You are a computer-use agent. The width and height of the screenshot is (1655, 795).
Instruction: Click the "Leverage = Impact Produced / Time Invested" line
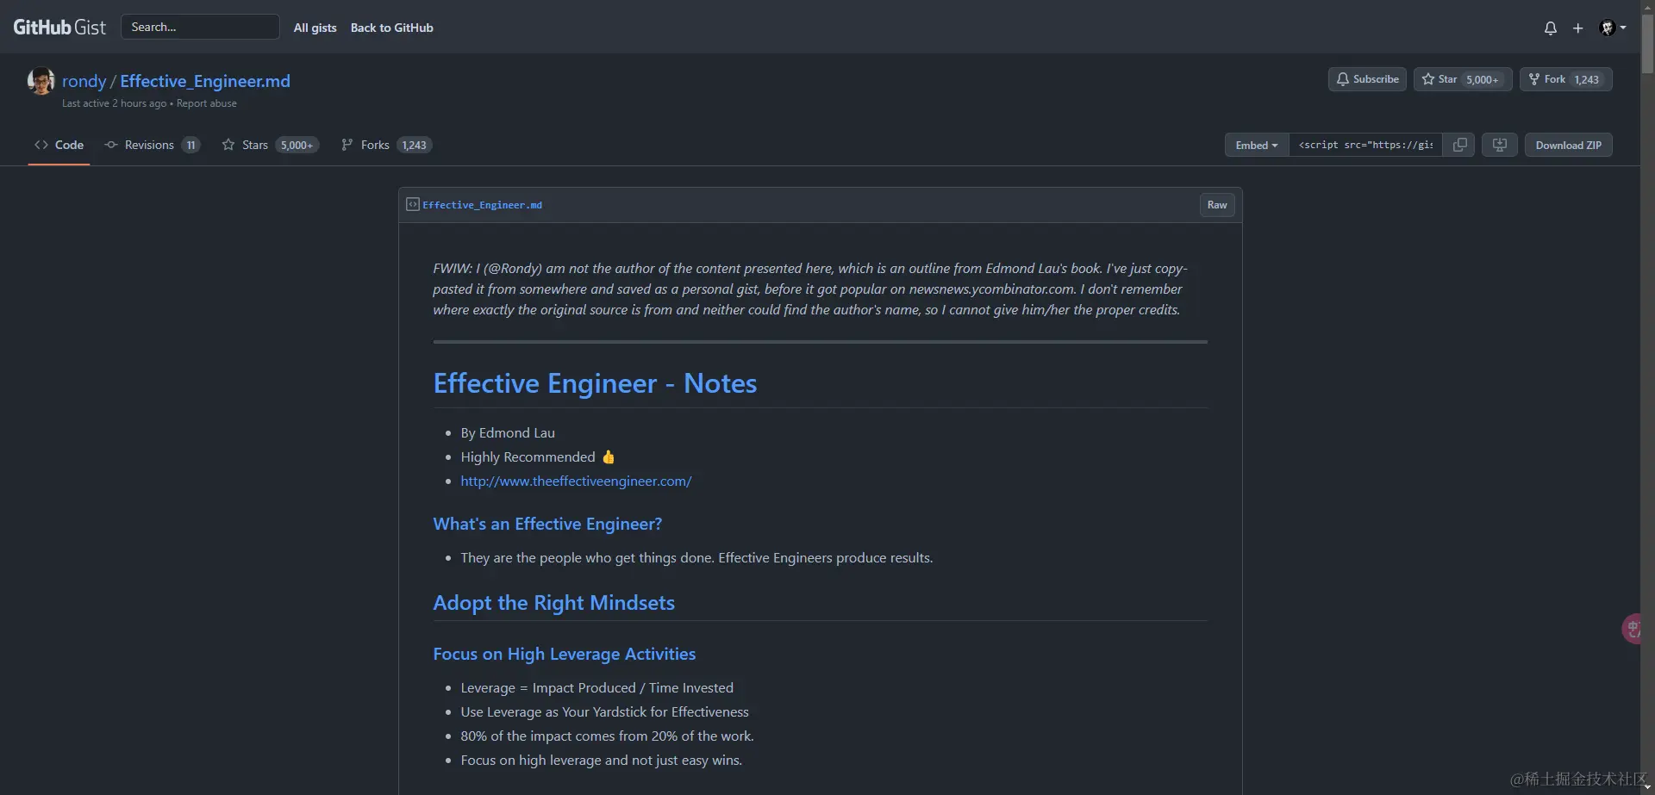tap(596, 688)
